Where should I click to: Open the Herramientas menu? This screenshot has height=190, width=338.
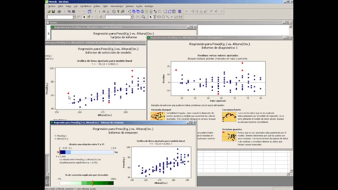point(117,6)
